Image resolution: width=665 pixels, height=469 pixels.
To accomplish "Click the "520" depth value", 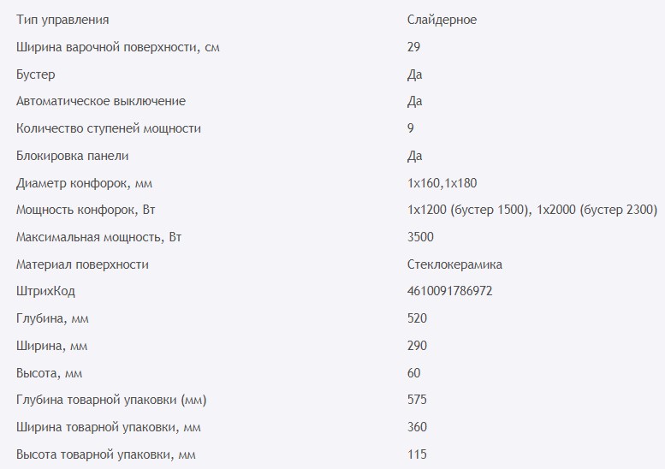I will coord(418,318).
